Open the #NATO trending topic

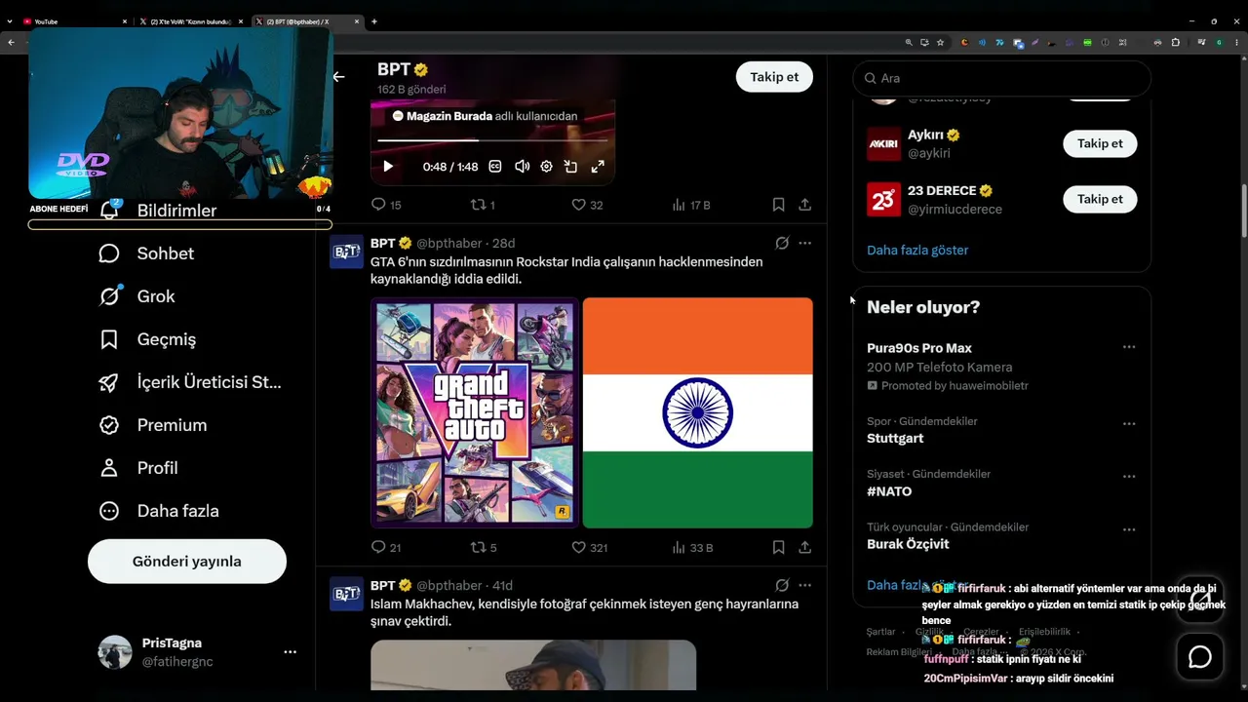point(889,491)
